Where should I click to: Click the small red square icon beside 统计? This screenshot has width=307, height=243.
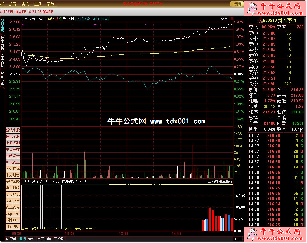(231, 19)
